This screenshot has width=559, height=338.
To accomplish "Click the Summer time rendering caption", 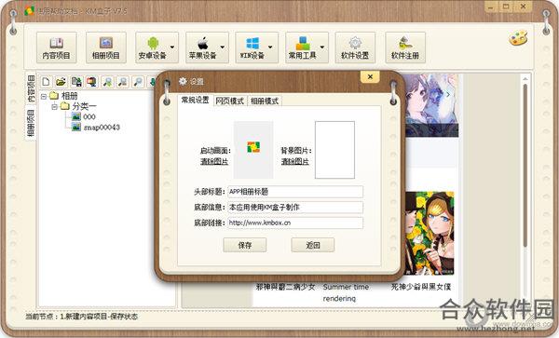I will 346,292.
